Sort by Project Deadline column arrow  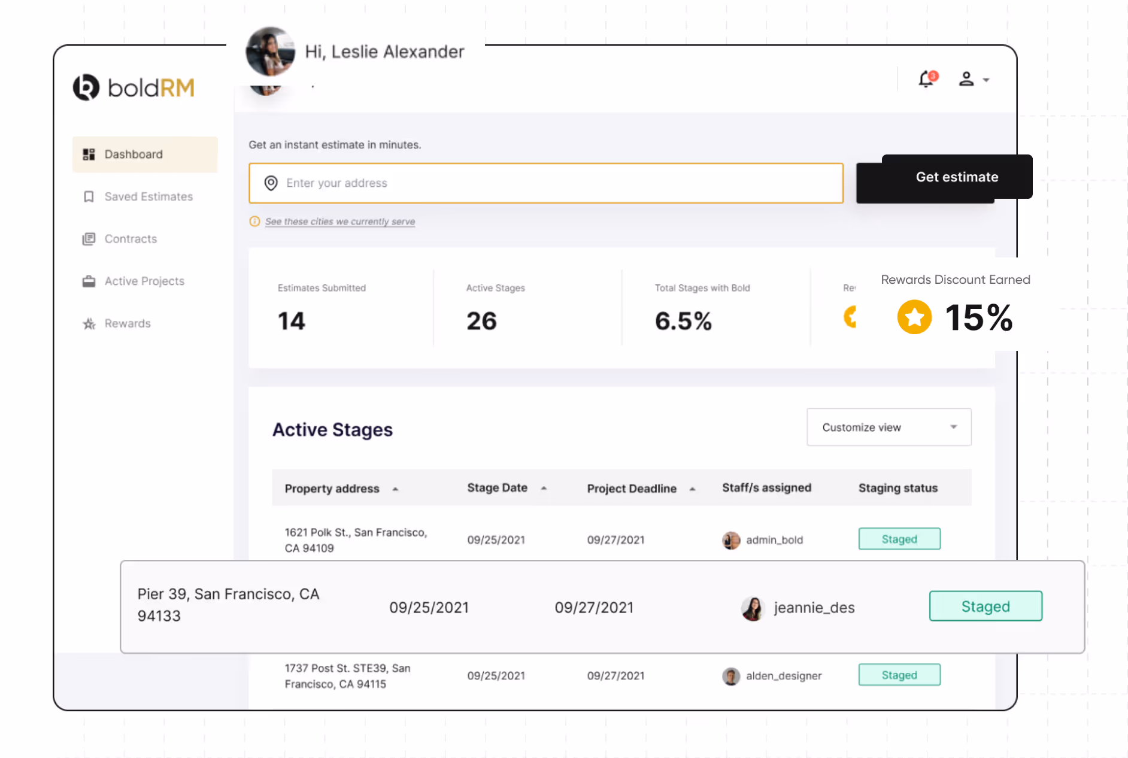point(692,489)
